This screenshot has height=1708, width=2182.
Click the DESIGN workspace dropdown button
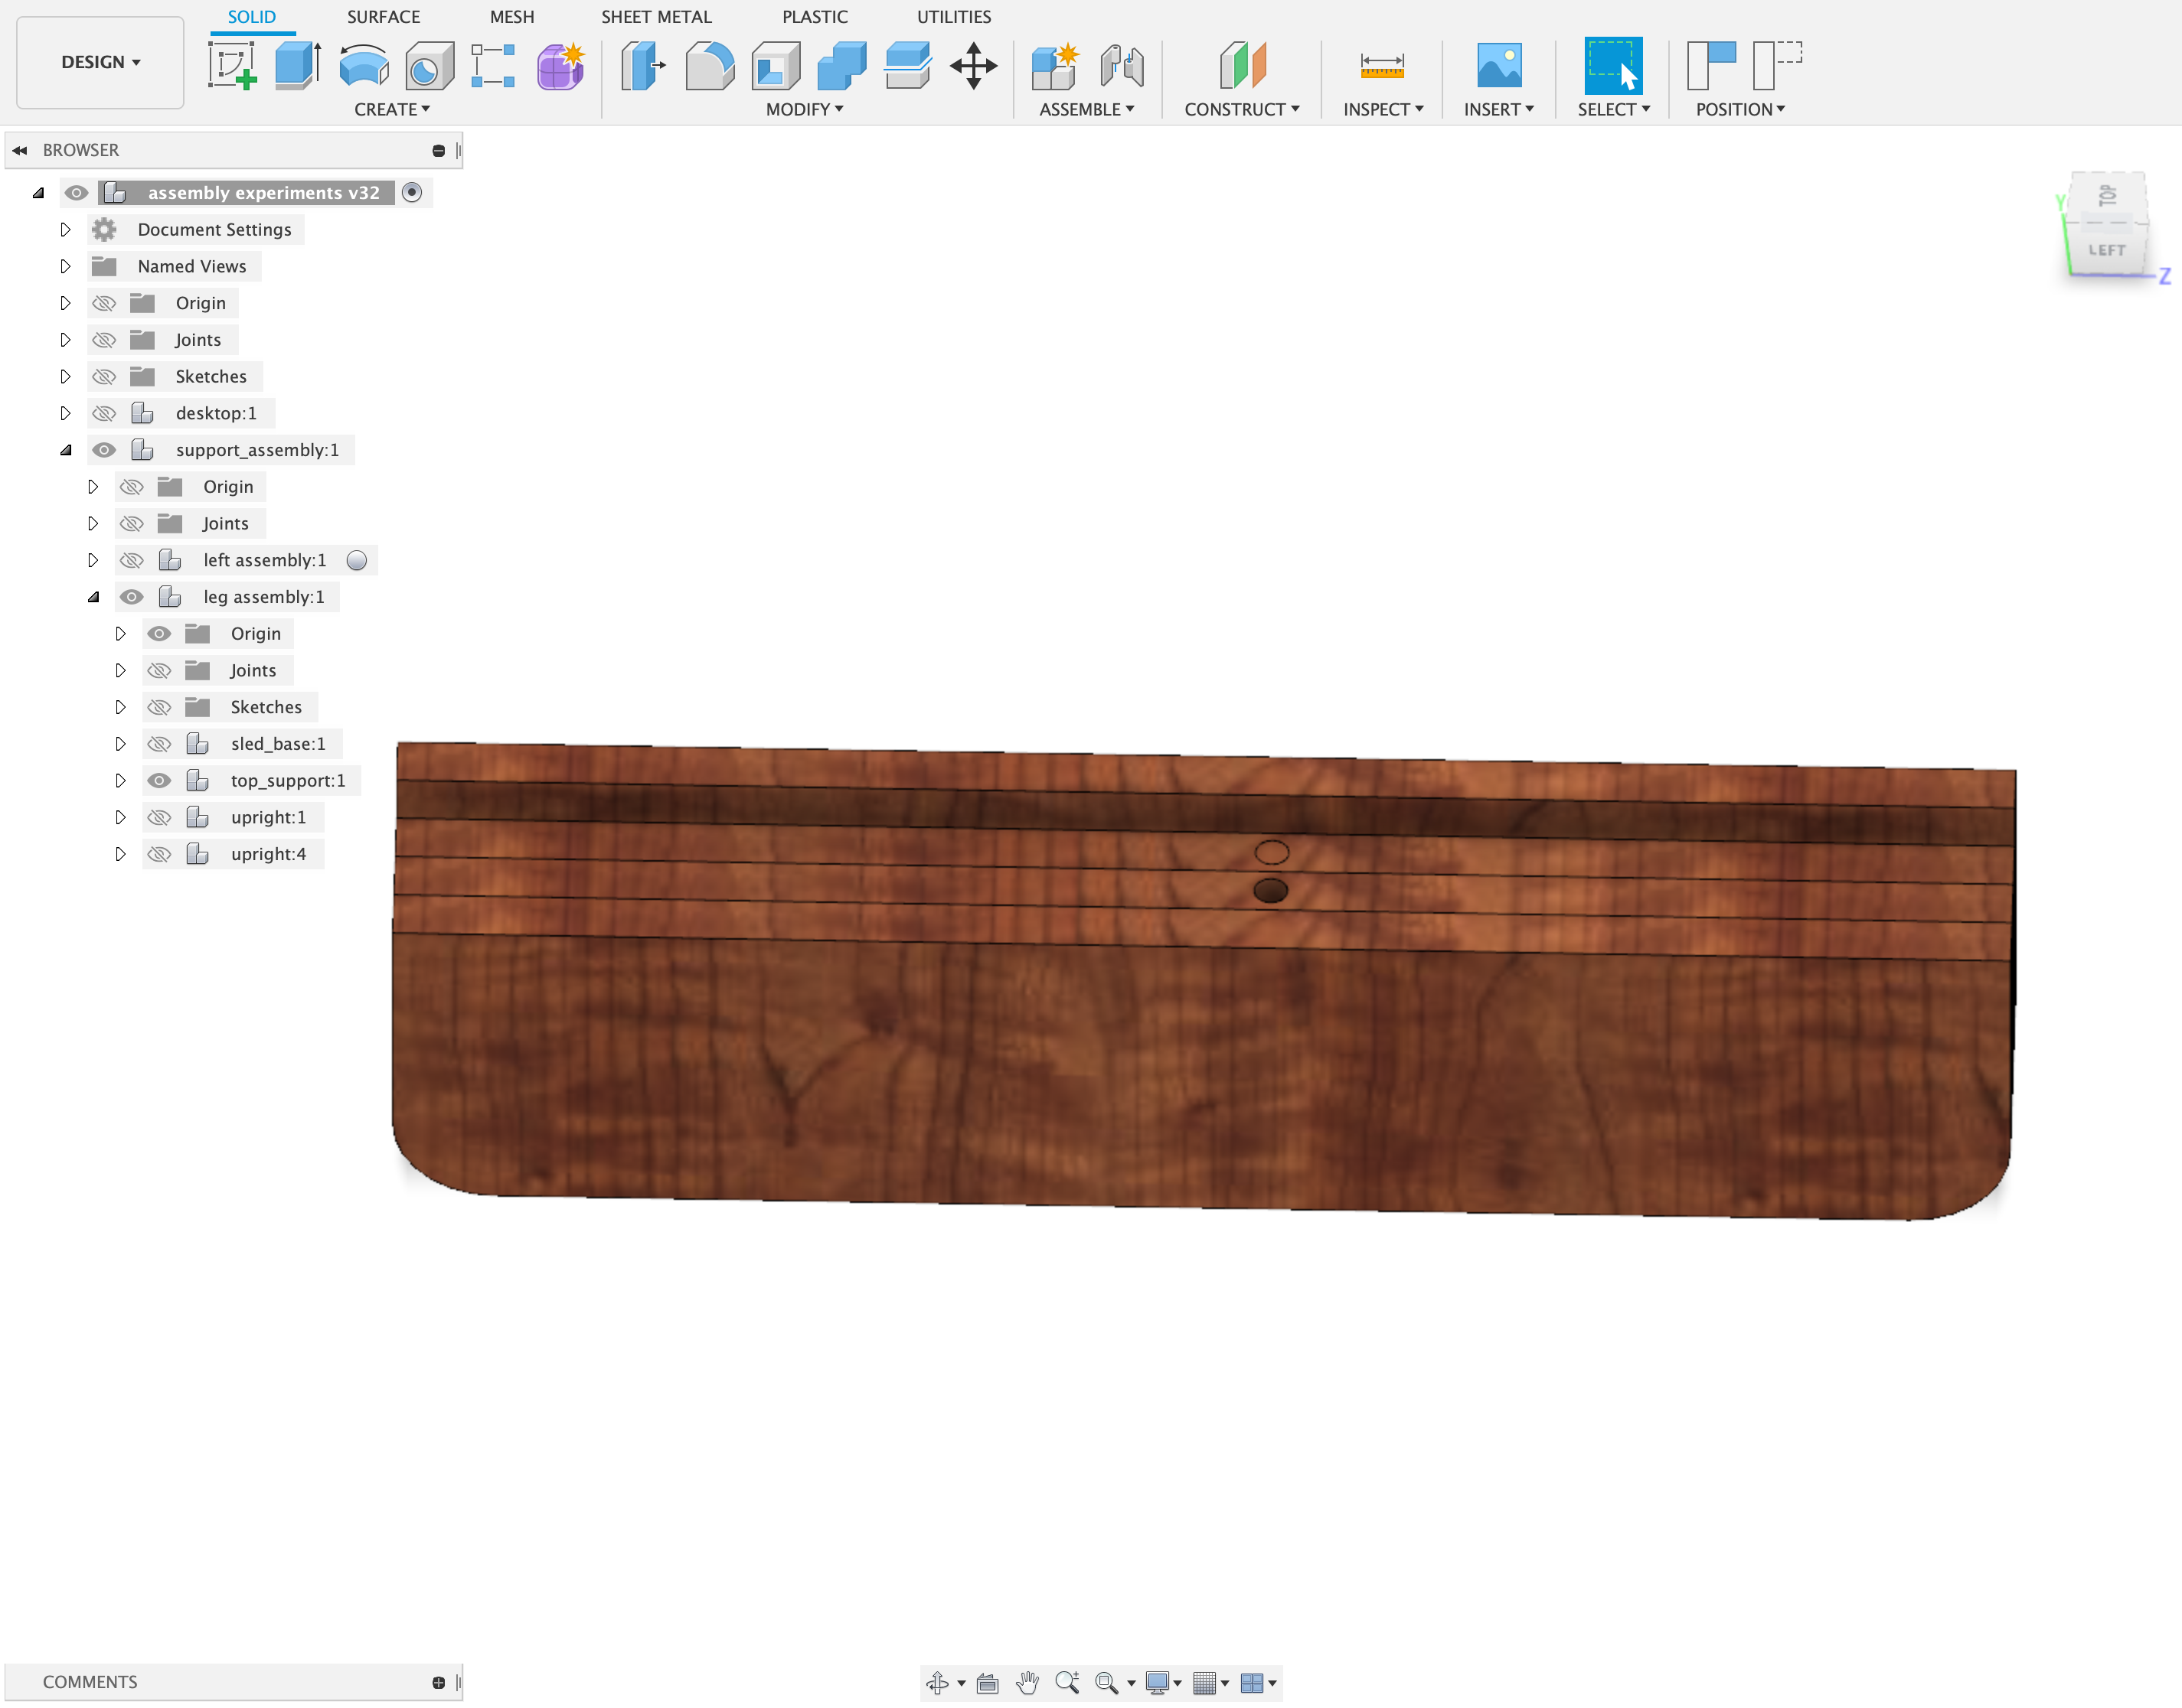(x=100, y=62)
